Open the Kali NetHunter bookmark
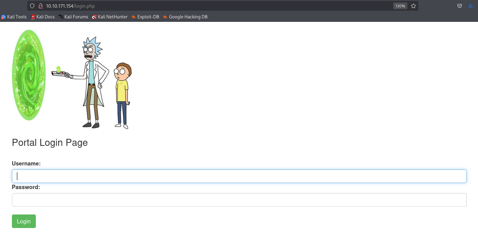Image resolution: width=478 pixels, height=243 pixels. pos(110,17)
